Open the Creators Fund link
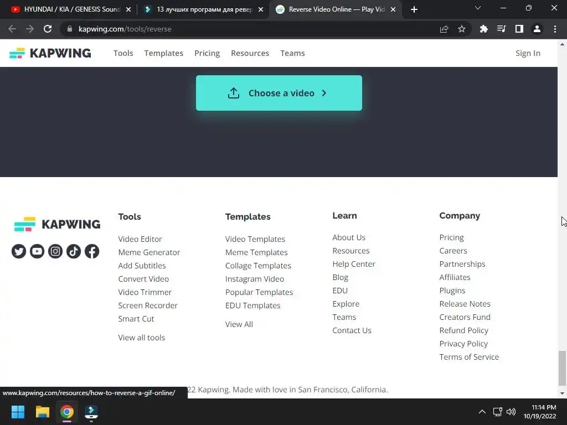Viewport: 567px width, 425px height. click(x=465, y=317)
